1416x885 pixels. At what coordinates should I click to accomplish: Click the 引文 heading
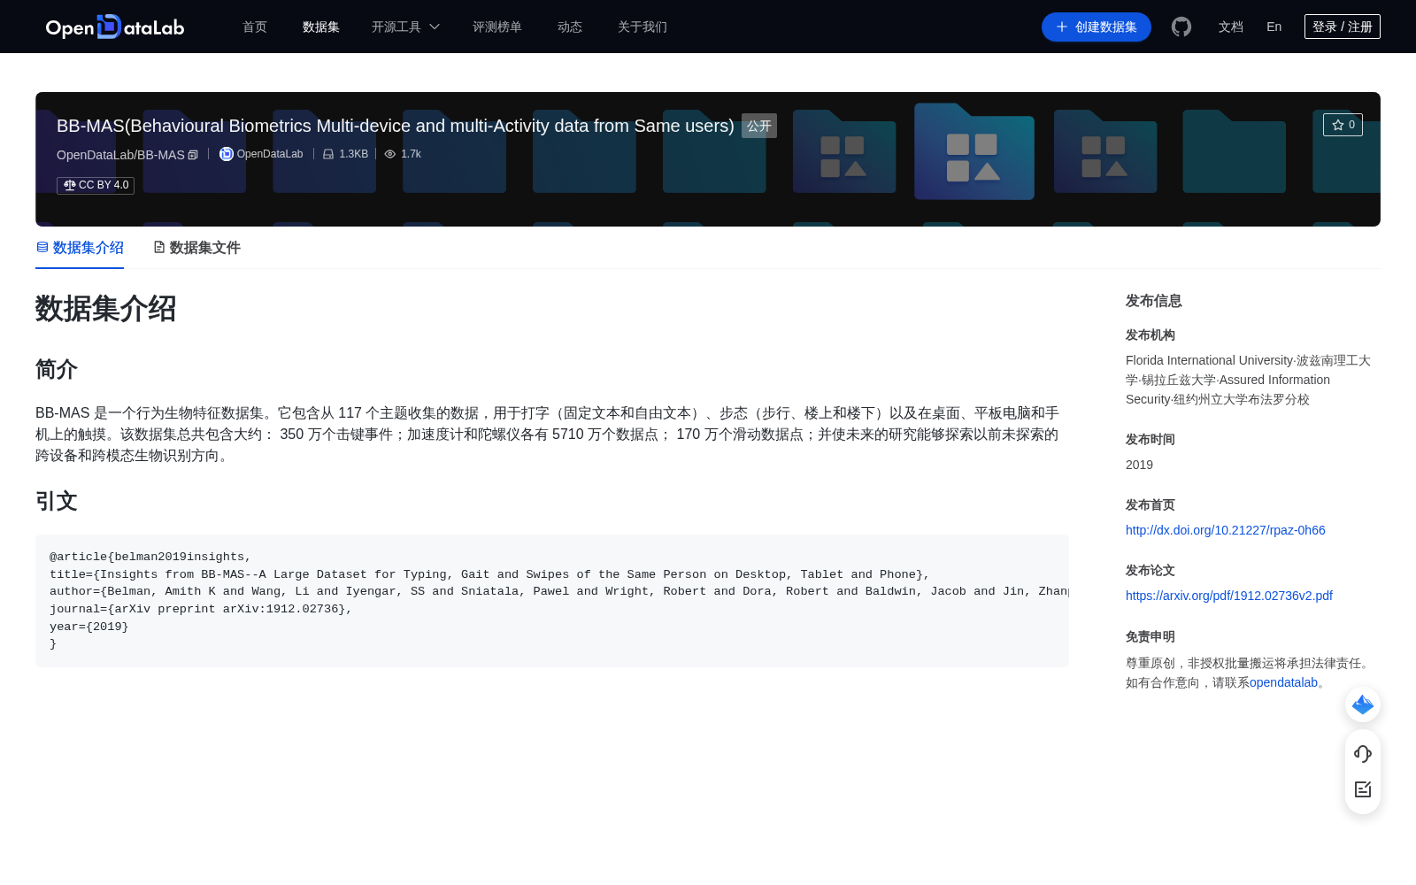(57, 501)
